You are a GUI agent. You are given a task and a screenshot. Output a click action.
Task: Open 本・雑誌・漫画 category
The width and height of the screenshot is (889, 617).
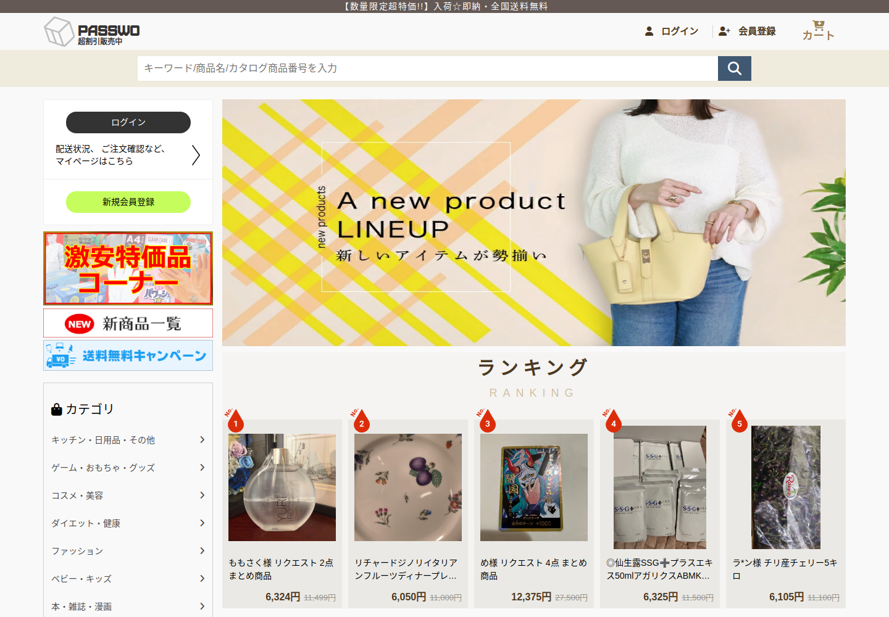pyautogui.click(x=81, y=607)
